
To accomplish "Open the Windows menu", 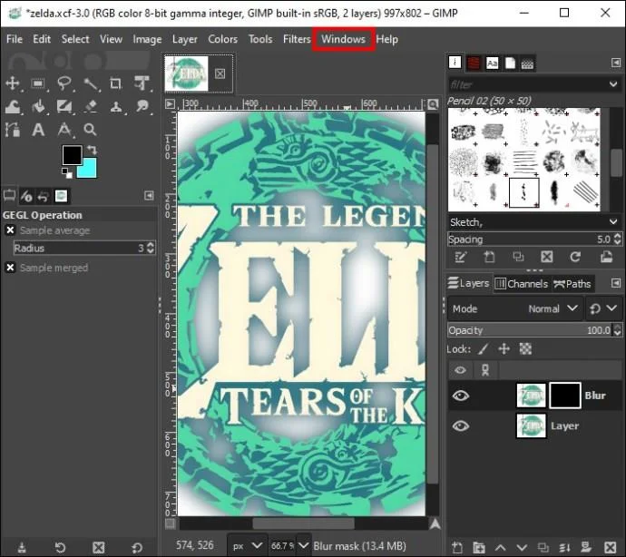I will click(x=343, y=39).
